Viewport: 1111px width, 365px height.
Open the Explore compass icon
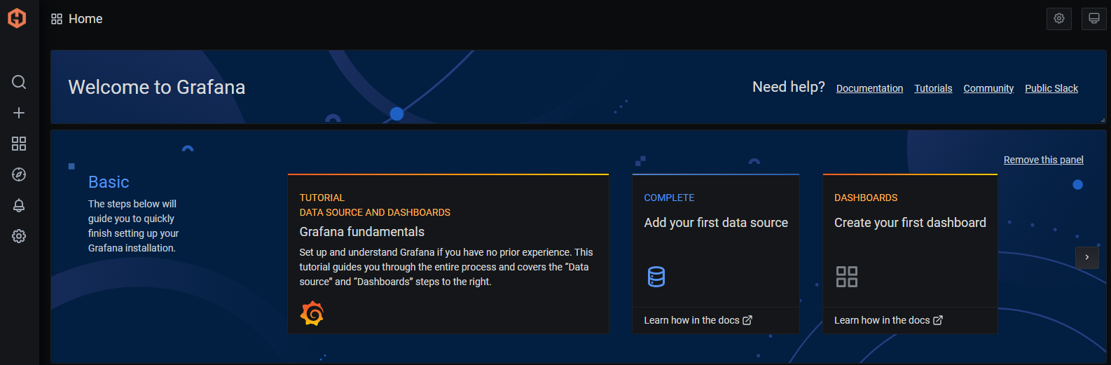[19, 174]
